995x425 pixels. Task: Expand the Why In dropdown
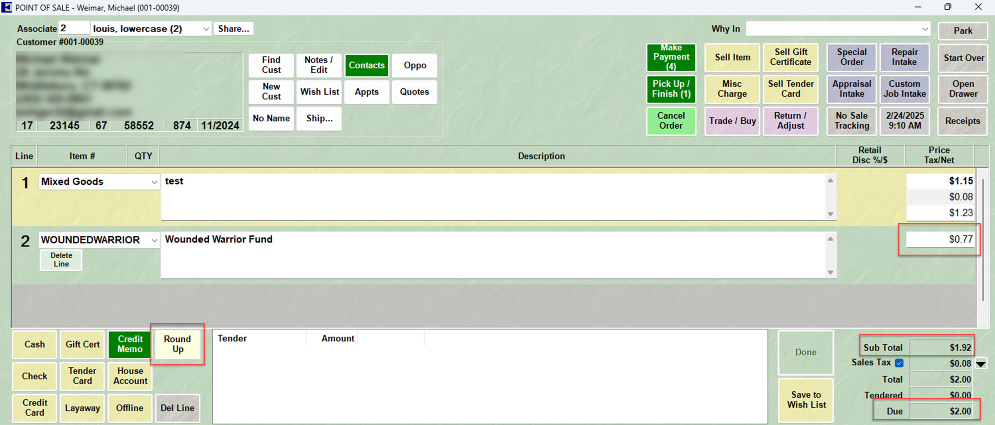click(925, 29)
